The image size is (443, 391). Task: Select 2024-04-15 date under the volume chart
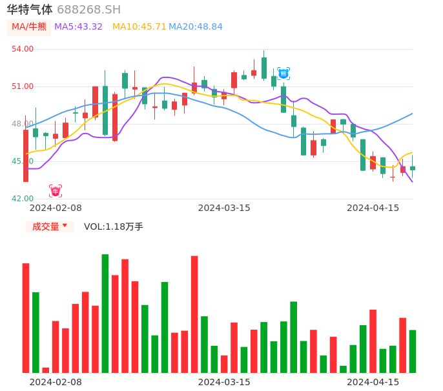373,382
